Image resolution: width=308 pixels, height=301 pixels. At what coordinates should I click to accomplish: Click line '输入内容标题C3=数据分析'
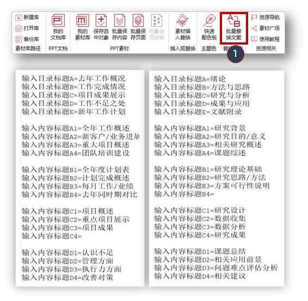pyautogui.click(x=200, y=227)
